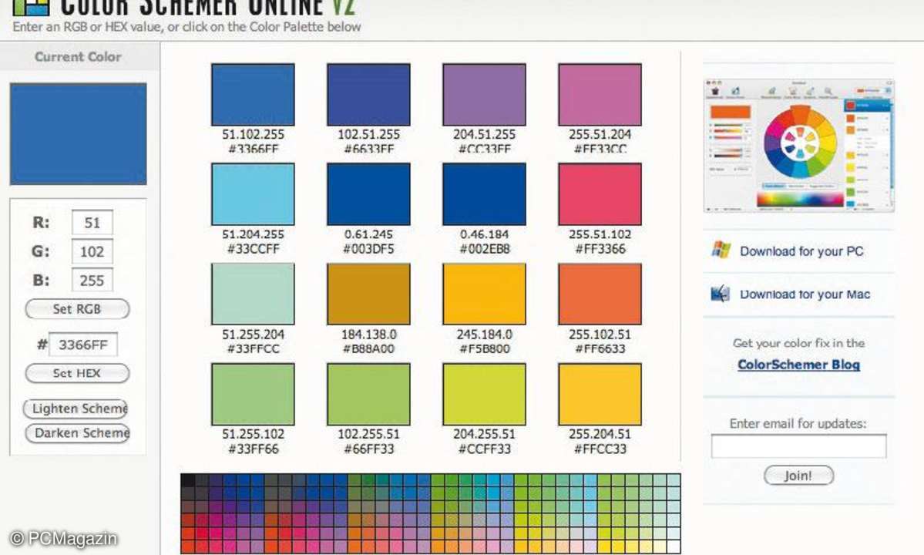Screen dimensions: 924x555
Task: Click the 0.46.184 RGB label text
Action: pos(485,234)
